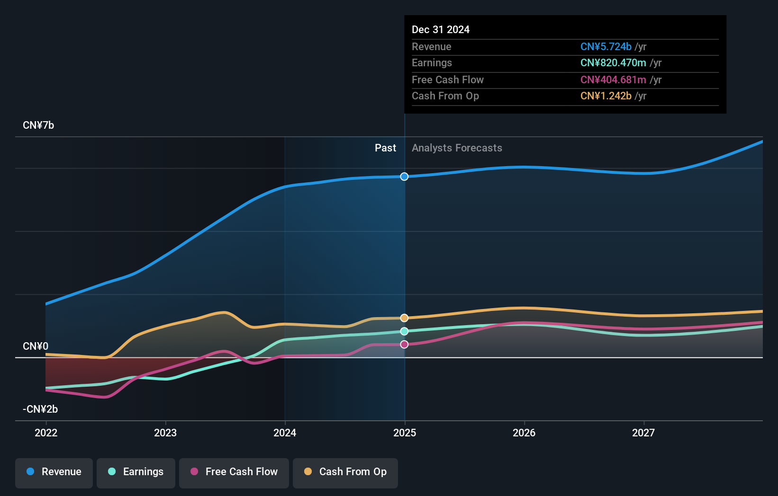Click the 2023 x-axis label
This screenshot has height=496, width=778.
click(x=165, y=433)
